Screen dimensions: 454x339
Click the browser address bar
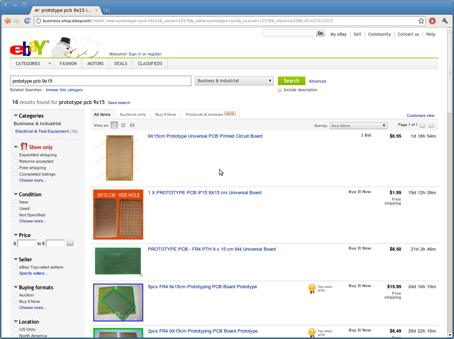click(230, 21)
